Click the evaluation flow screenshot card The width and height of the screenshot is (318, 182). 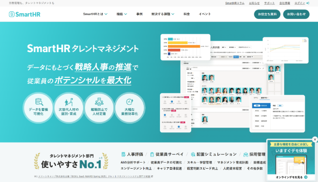click(277, 114)
